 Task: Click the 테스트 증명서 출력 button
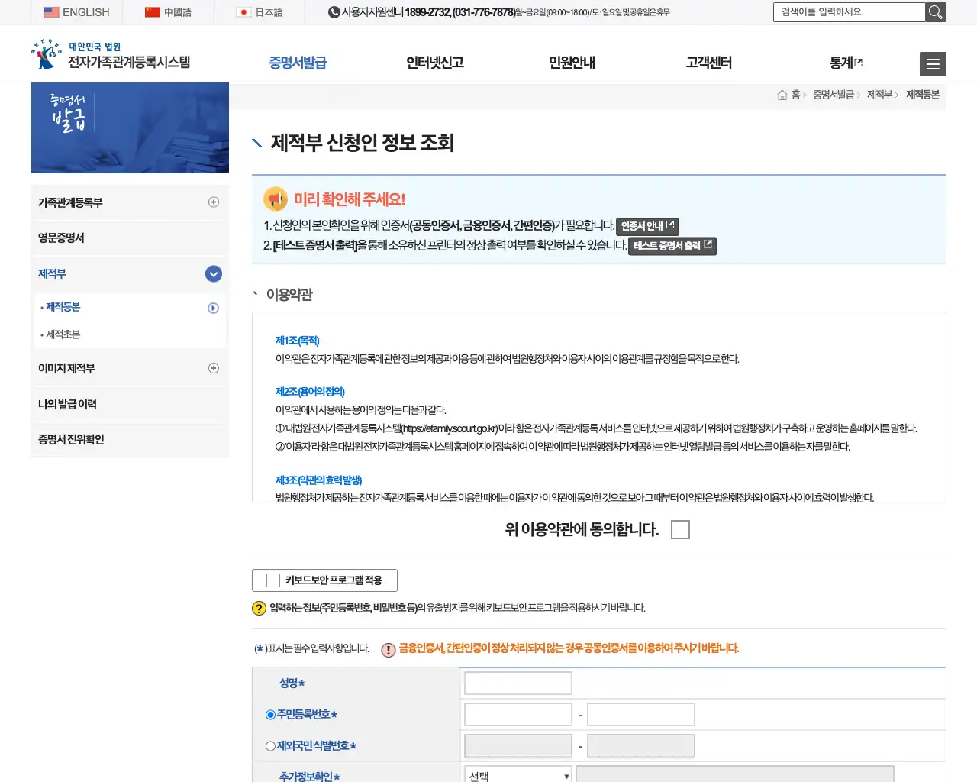672,246
